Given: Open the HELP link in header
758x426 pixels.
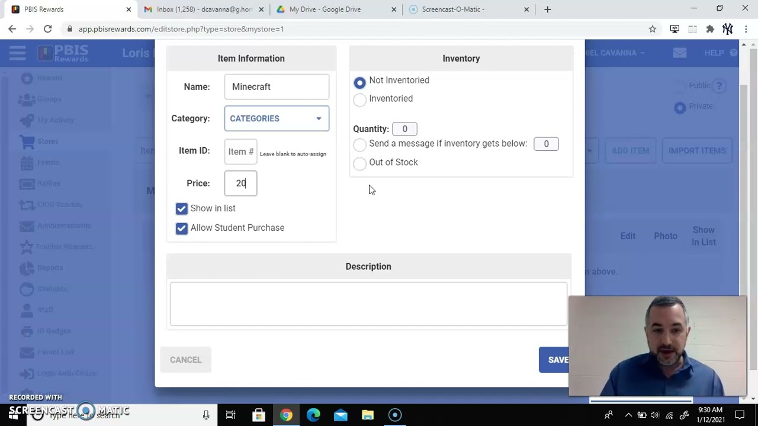Looking at the screenshot, I should tap(714, 53).
